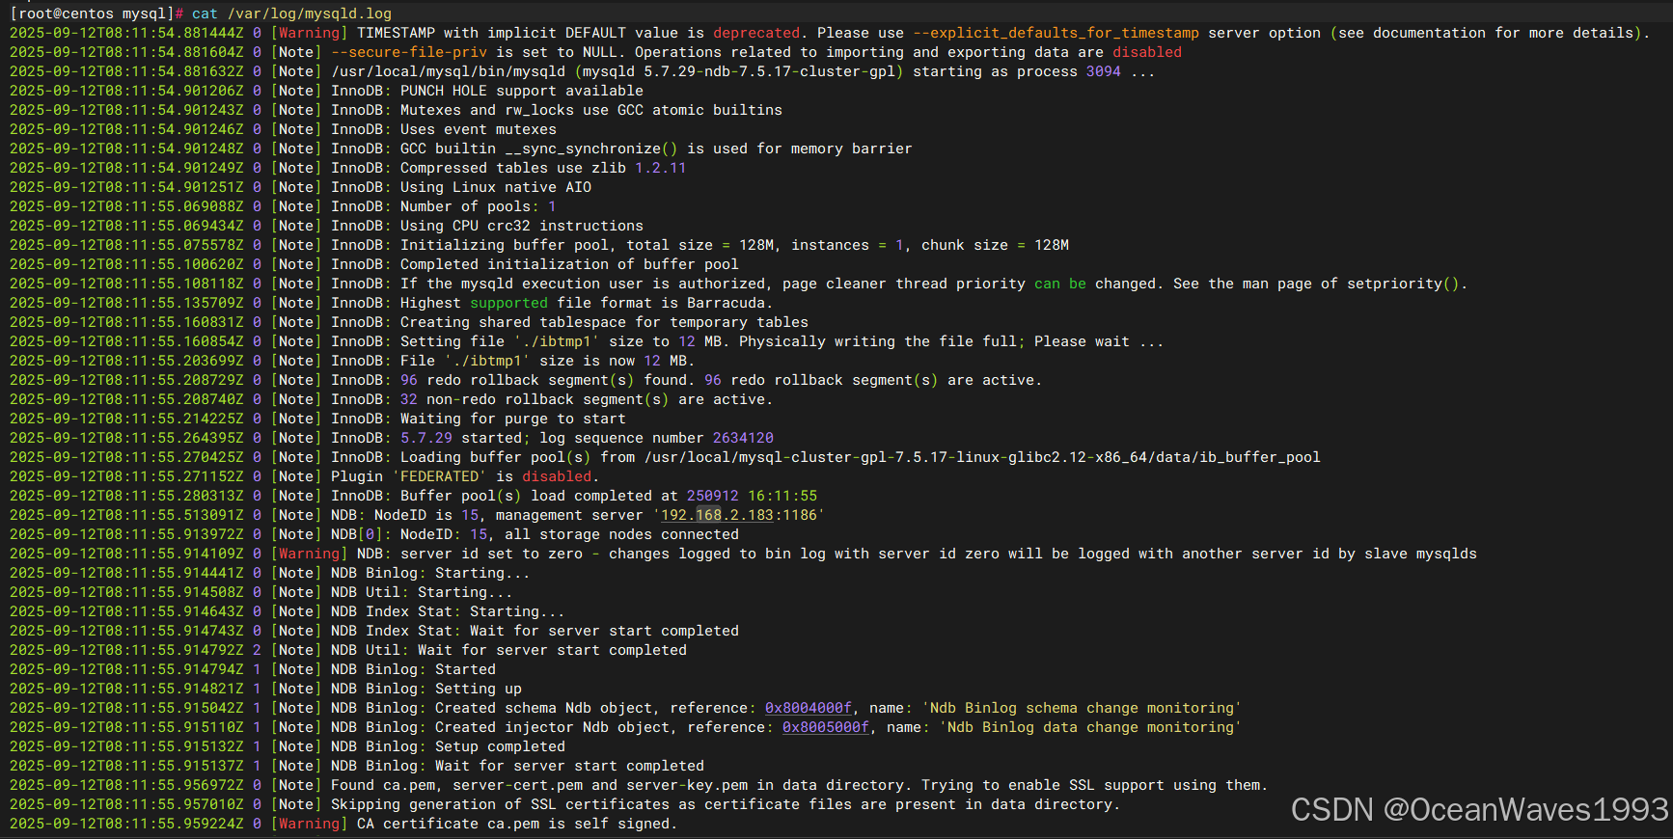1673x839 pixels.
Task: Click the command 'cat /var/log/mysqld.log'
Action: tap(291, 14)
